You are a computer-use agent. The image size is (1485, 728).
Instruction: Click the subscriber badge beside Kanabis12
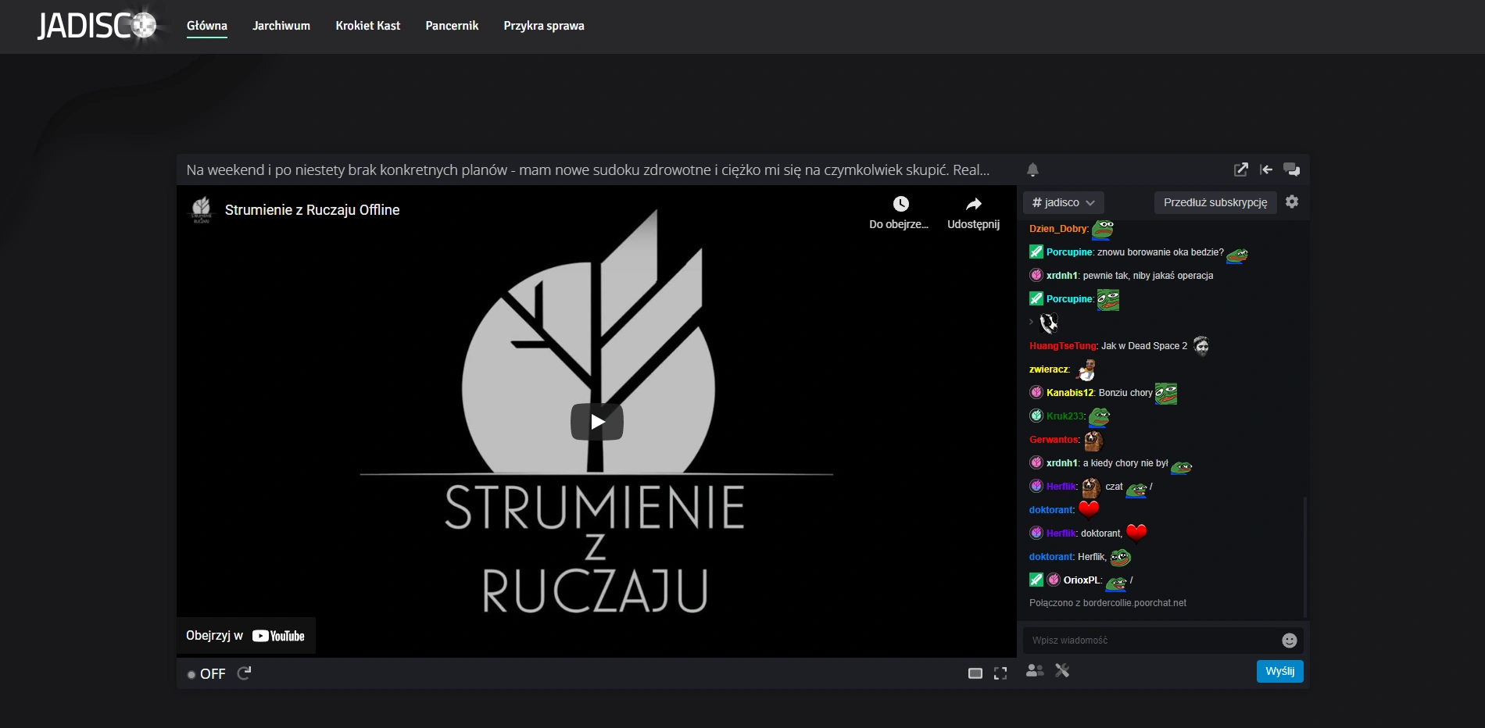(x=1036, y=392)
